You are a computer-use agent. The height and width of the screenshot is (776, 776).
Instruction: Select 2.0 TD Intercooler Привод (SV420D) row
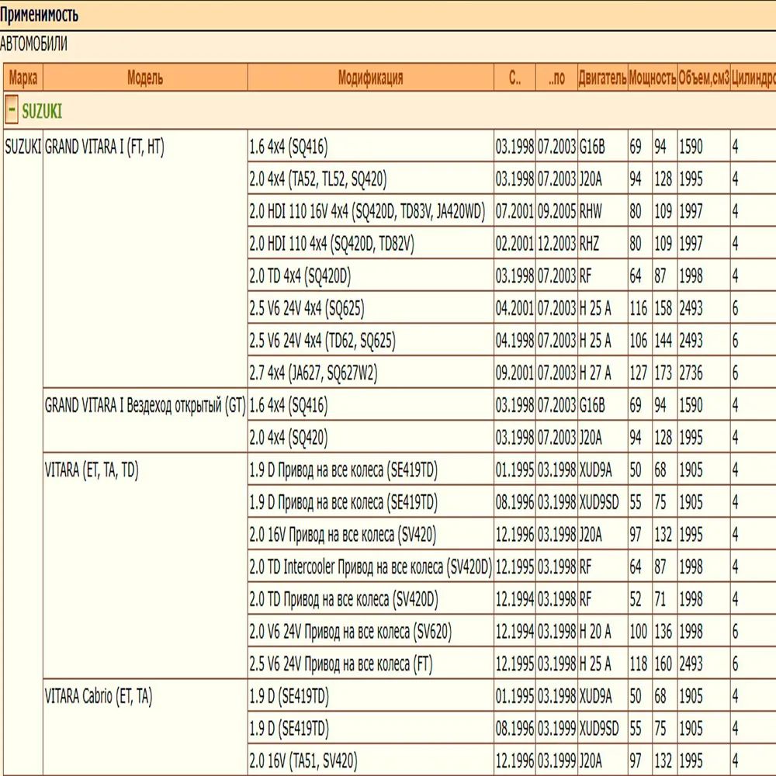(370, 567)
